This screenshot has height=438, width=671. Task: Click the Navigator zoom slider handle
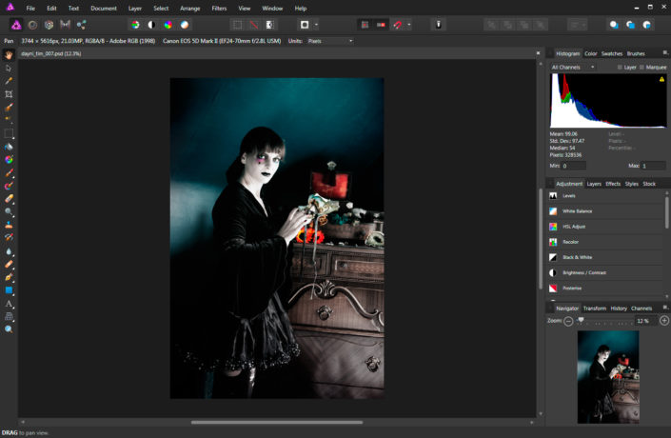click(581, 320)
